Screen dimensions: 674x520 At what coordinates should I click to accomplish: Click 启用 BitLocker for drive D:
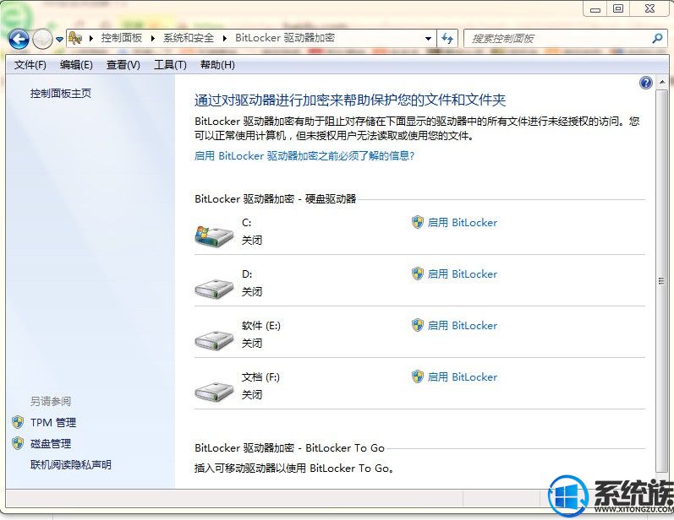(x=462, y=274)
